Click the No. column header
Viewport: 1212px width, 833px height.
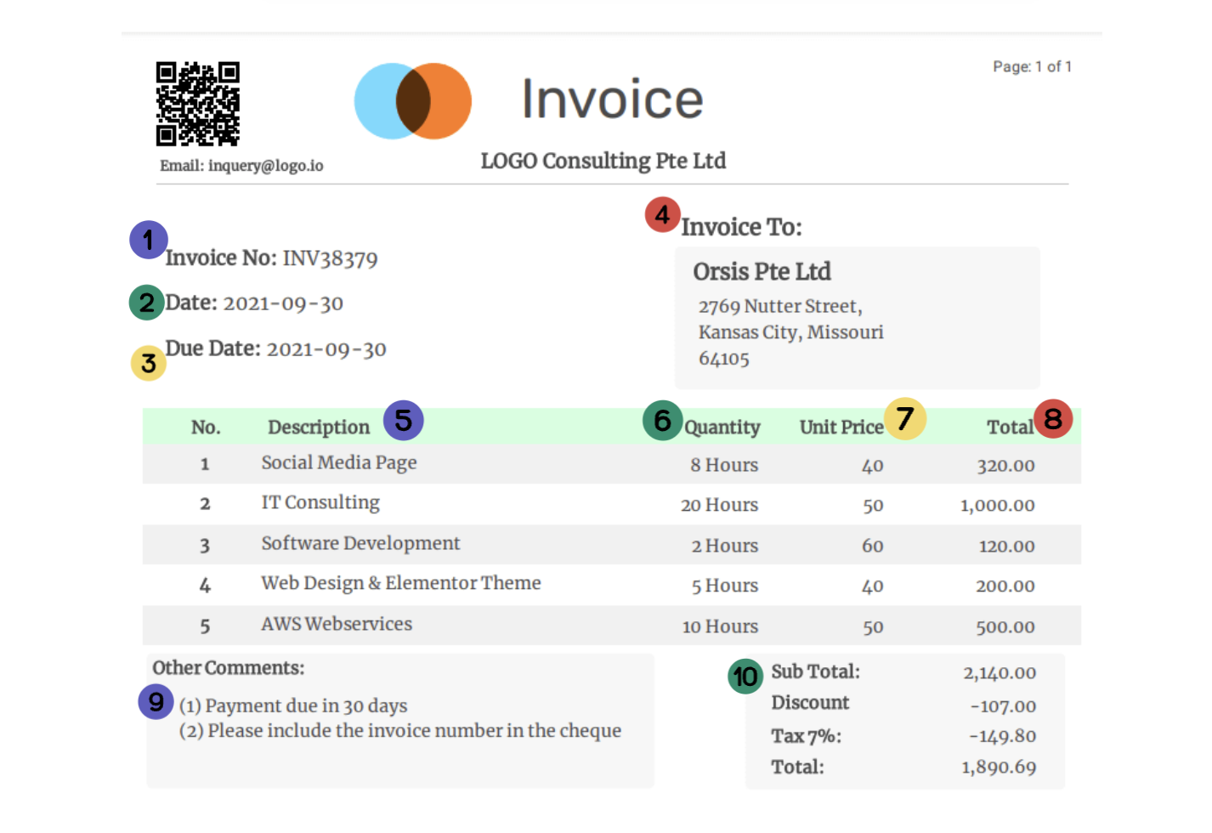coord(206,427)
